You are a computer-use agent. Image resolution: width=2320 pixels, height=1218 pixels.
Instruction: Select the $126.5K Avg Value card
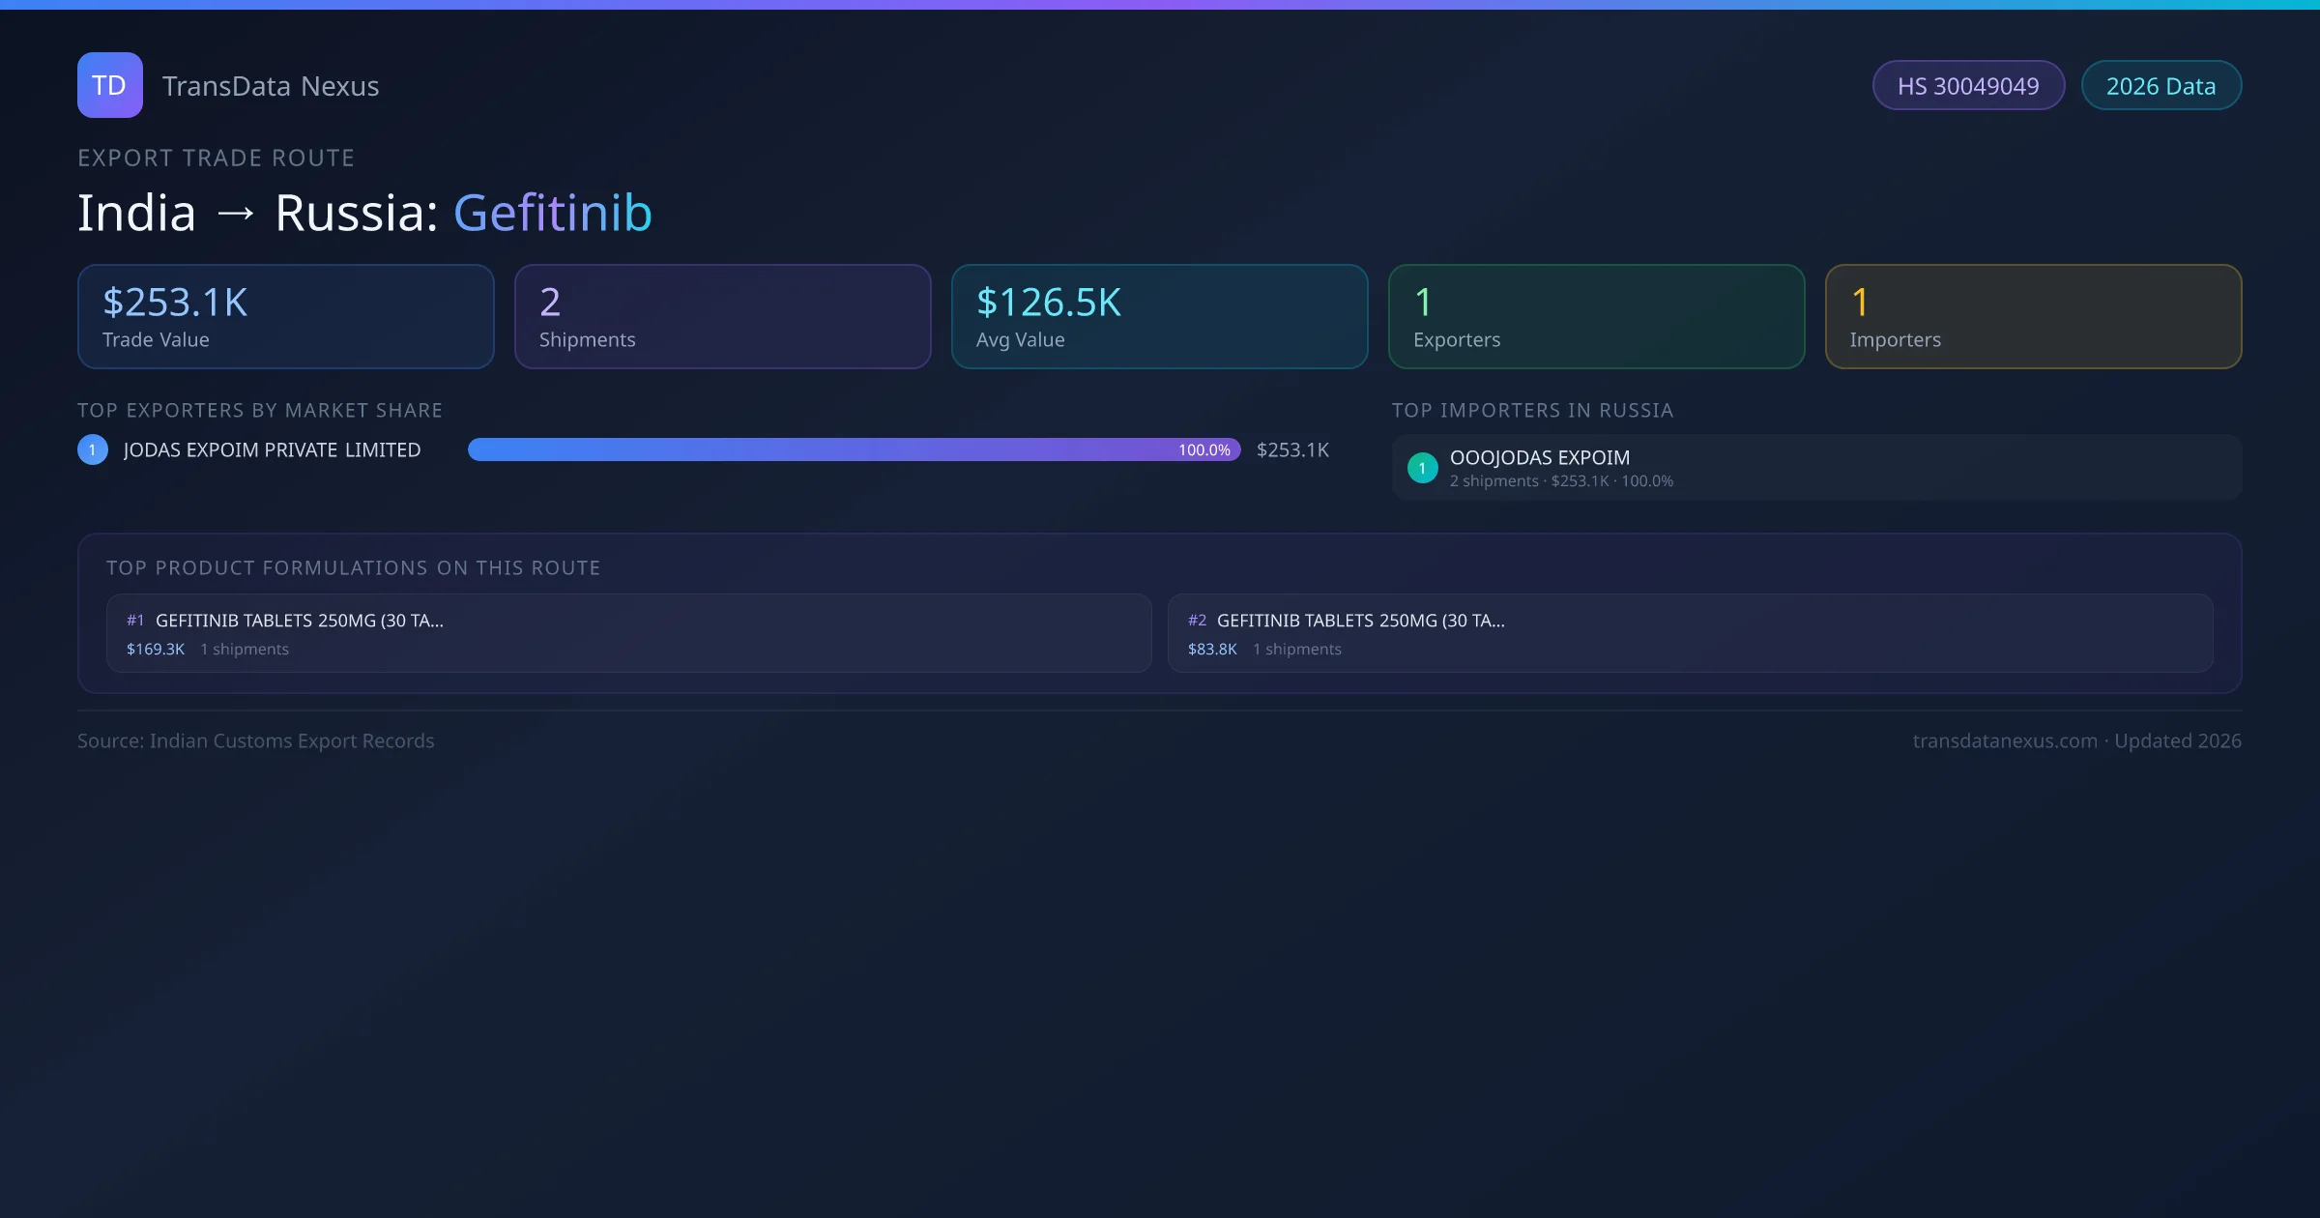tap(1159, 317)
